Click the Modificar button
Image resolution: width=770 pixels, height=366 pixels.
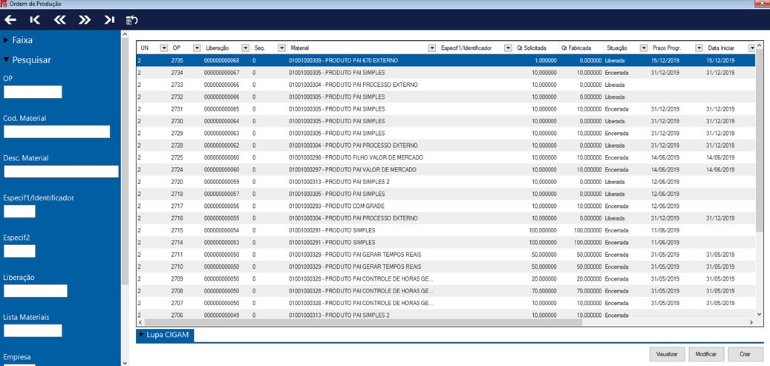[707, 353]
